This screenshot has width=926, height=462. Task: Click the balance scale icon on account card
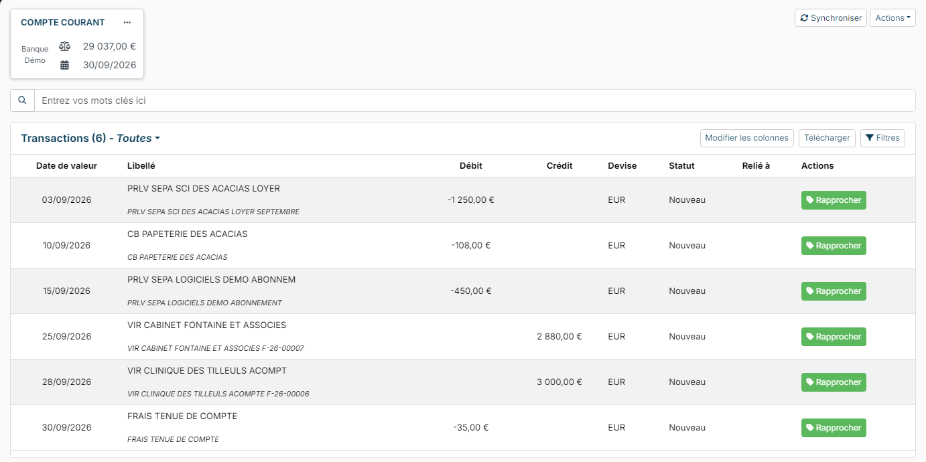tap(64, 46)
